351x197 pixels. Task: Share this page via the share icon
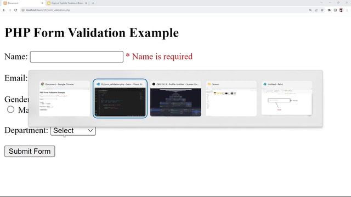[x=316, y=10]
